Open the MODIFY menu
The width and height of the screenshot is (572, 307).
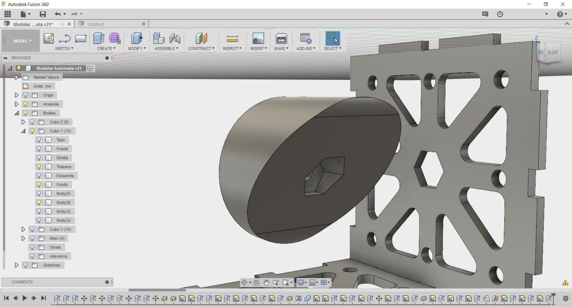tap(137, 49)
